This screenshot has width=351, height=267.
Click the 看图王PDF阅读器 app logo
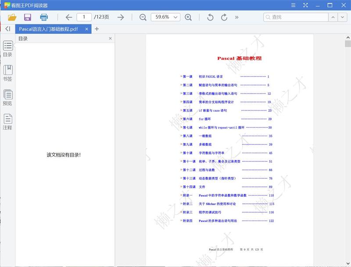point(7,5)
